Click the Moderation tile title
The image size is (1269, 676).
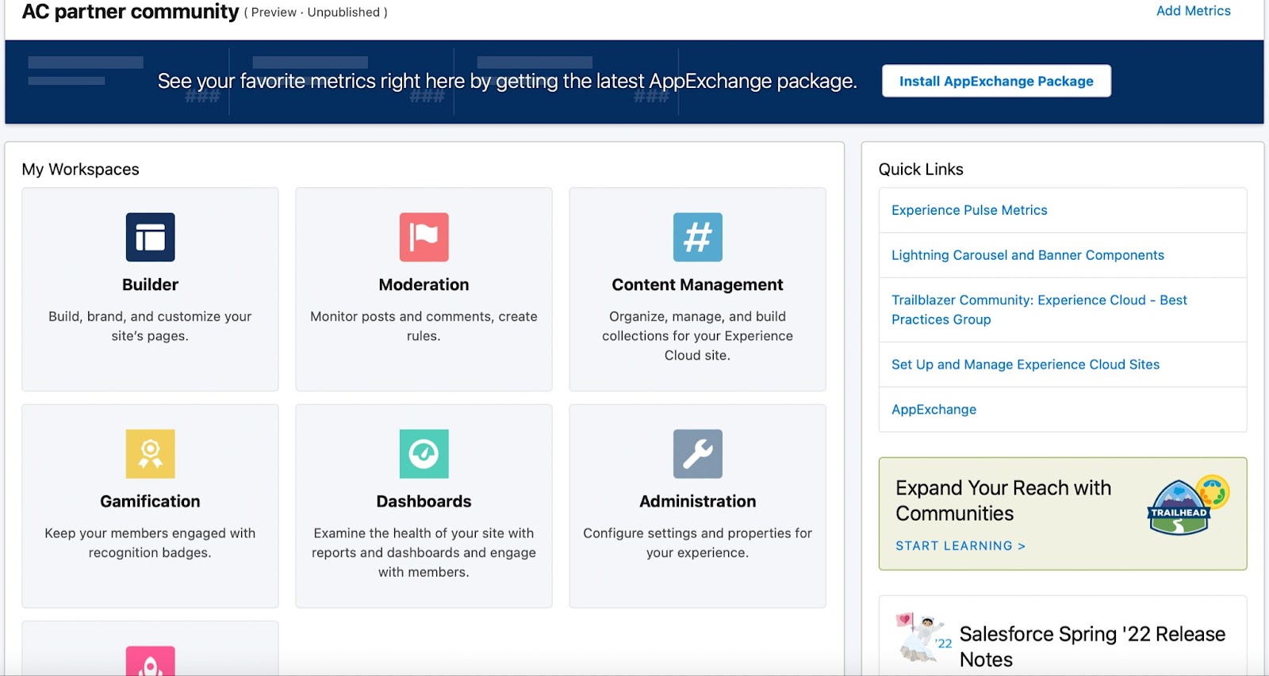tap(424, 285)
